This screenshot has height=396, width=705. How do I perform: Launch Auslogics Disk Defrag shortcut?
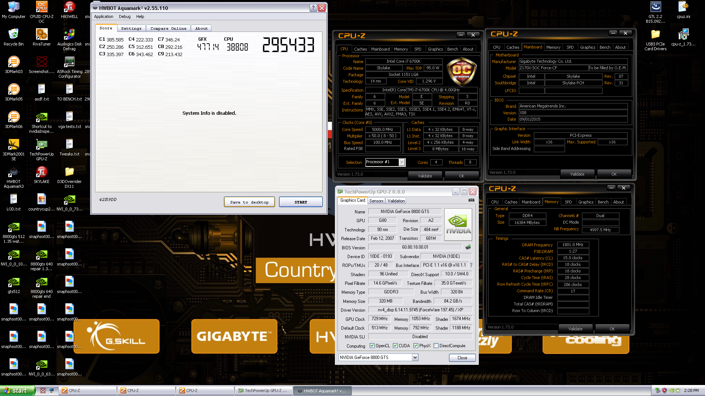pyautogui.click(x=69, y=40)
